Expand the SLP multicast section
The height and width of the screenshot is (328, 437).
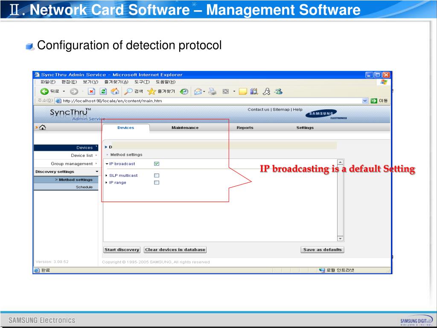[106, 176]
